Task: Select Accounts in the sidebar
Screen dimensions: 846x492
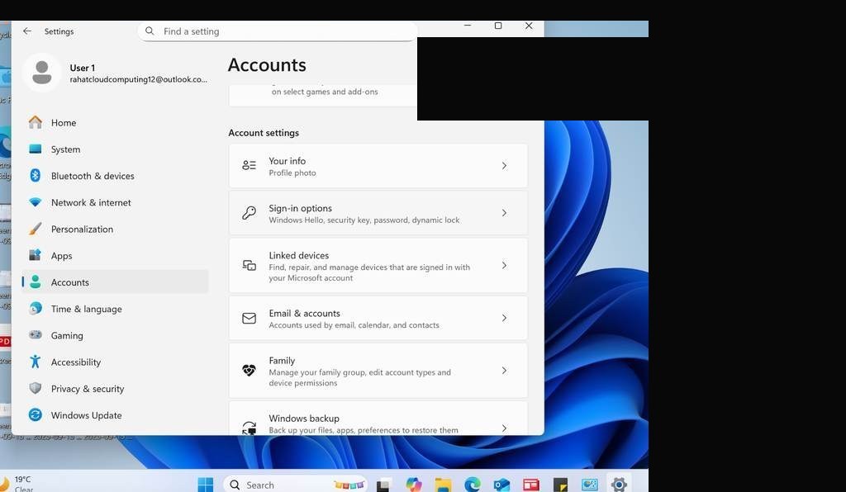Action: [115, 281]
